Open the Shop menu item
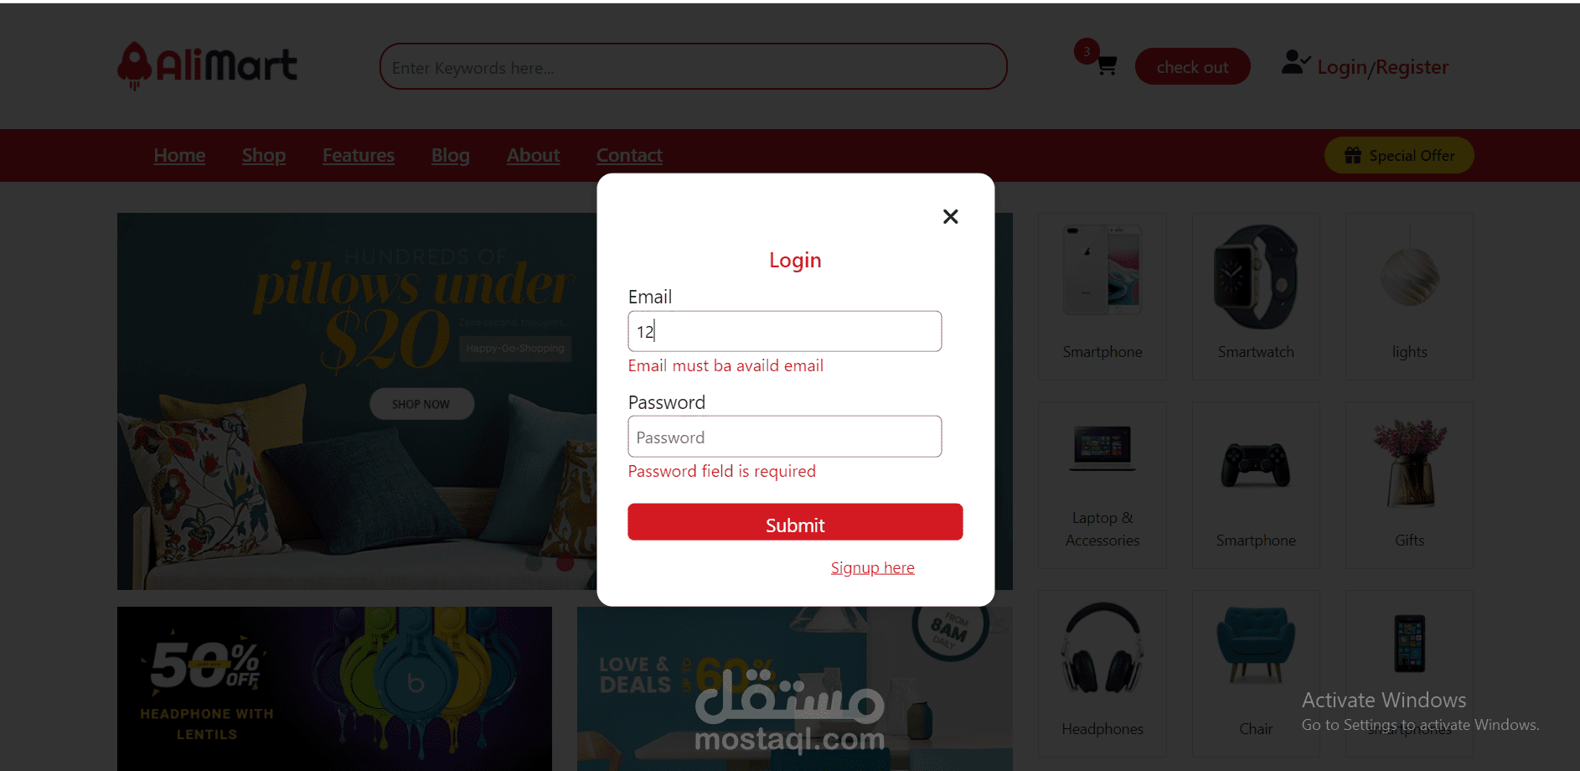This screenshot has width=1580, height=771. [x=264, y=155]
